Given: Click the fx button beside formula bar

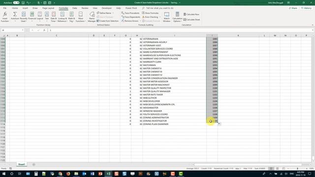Looking at the screenshot, I should 44,30.
